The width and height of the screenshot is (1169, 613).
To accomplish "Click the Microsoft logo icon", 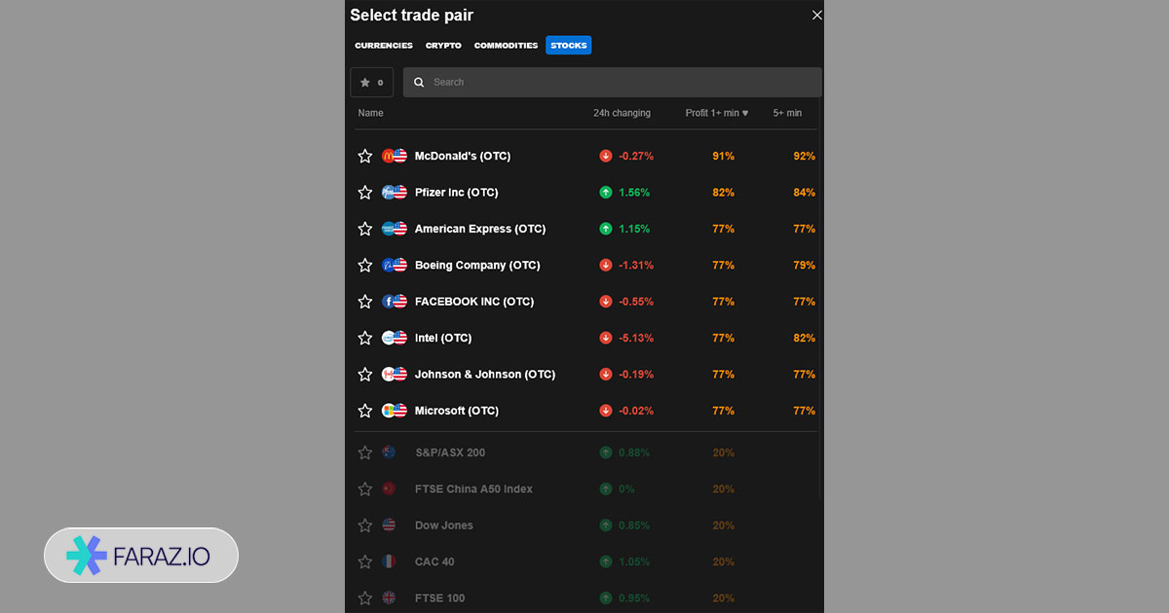I will pos(389,411).
